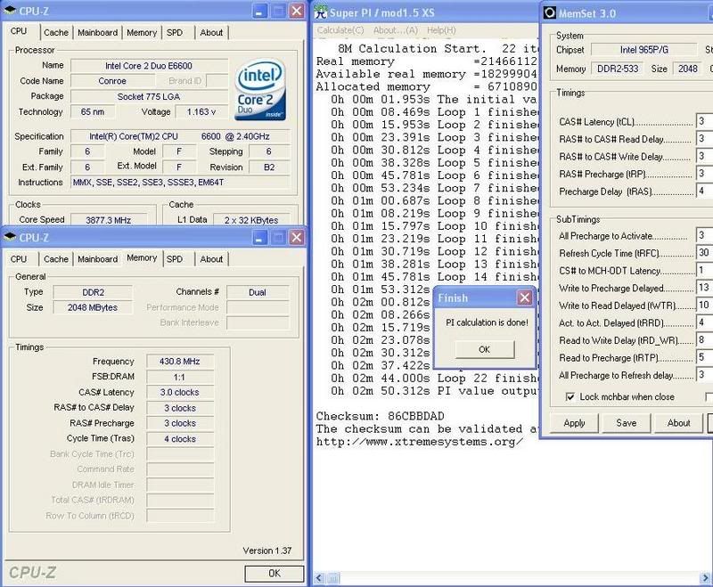The image size is (713, 587).
Task: Click OK in the Finish dialog
Action: [485, 349]
